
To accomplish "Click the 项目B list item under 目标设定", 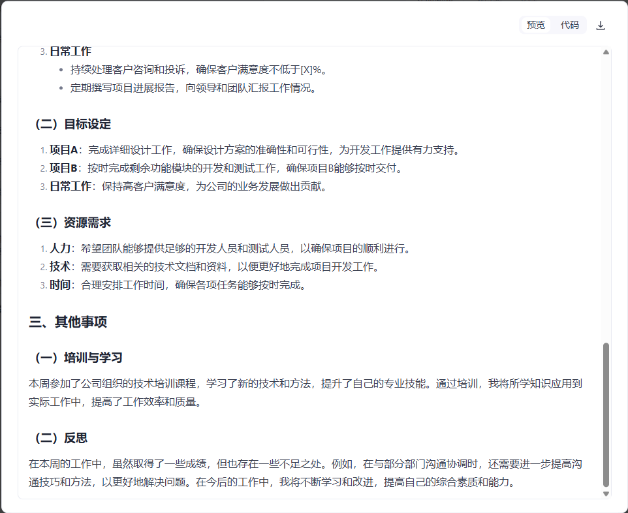I will click(x=225, y=168).
